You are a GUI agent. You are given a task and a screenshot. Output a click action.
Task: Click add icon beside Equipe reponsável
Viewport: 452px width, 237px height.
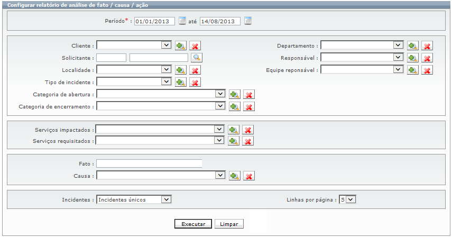coord(413,70)
